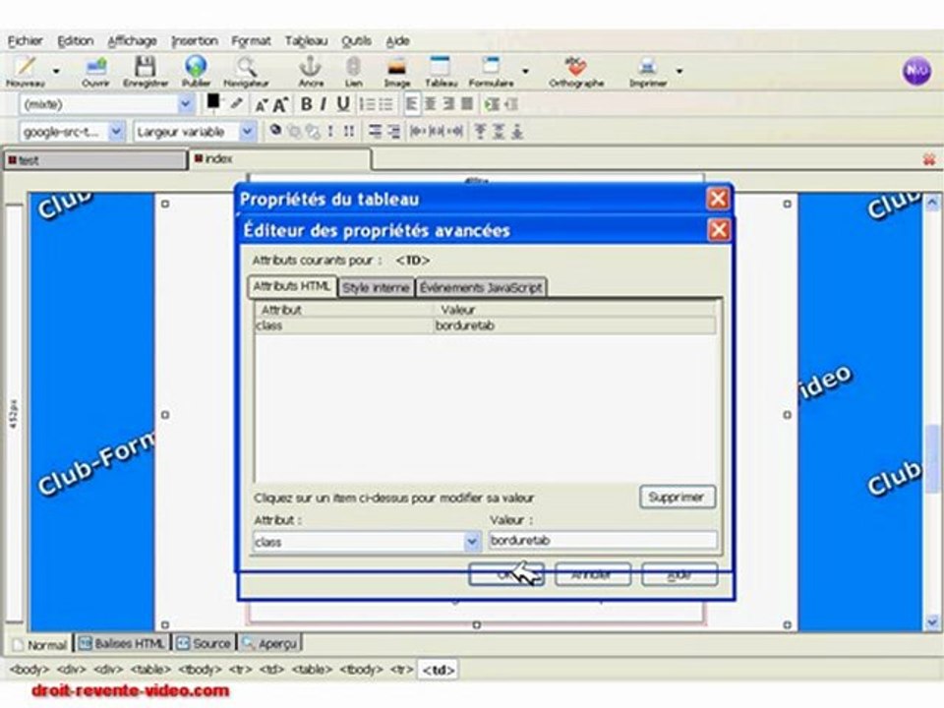This screenshot has width=944, height=708.
Task: Open the Edition menu
Action: 76,41
